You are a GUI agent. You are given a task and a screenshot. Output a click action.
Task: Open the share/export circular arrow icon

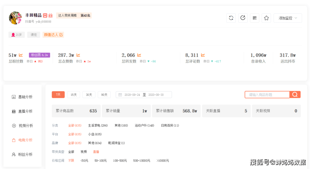(243, 18)
